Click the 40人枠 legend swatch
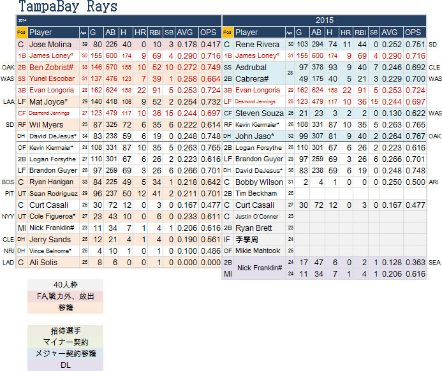442x371 pixels. (x=66, y=285)
